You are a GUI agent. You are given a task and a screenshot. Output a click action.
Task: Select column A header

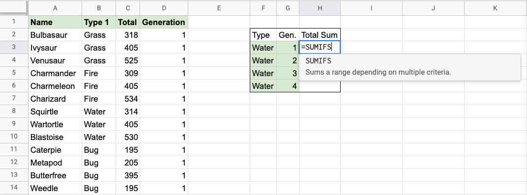coord(55,8)
